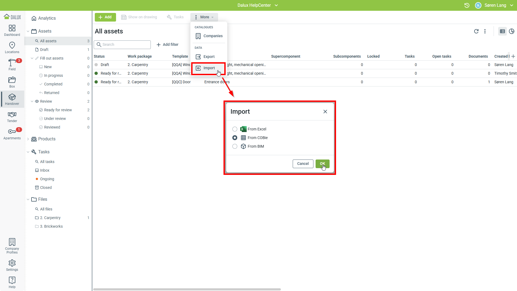
Task: Select the From COBie option
Action: pyautogui.click(x=235, y=138)
